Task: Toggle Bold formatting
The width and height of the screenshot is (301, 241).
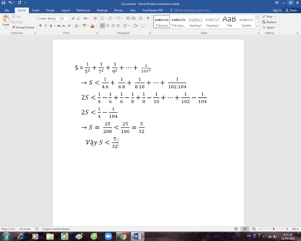Action: [41, 26]
